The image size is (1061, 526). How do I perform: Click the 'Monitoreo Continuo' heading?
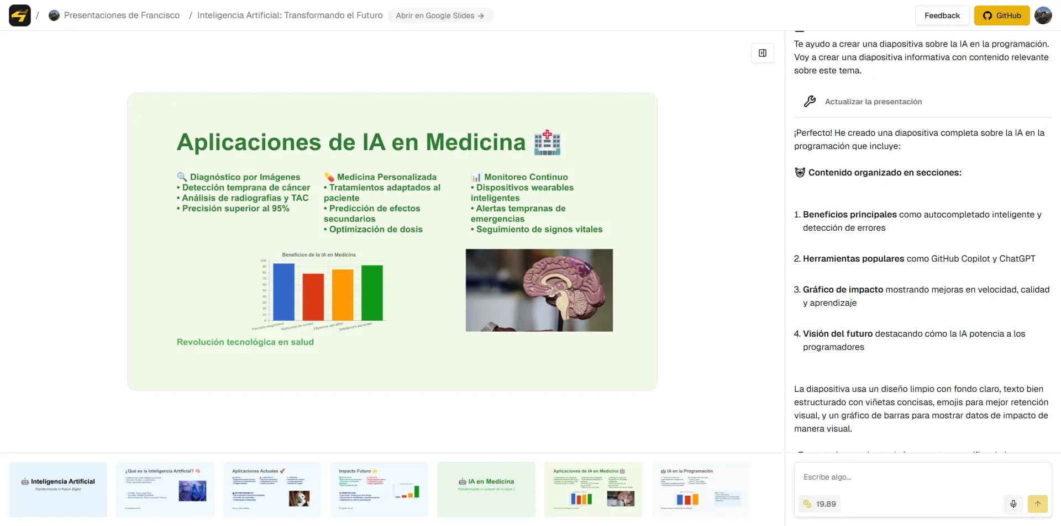526,177
